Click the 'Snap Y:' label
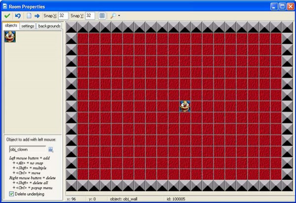This screenshot has width=296, height=203. tap(77, 16)
